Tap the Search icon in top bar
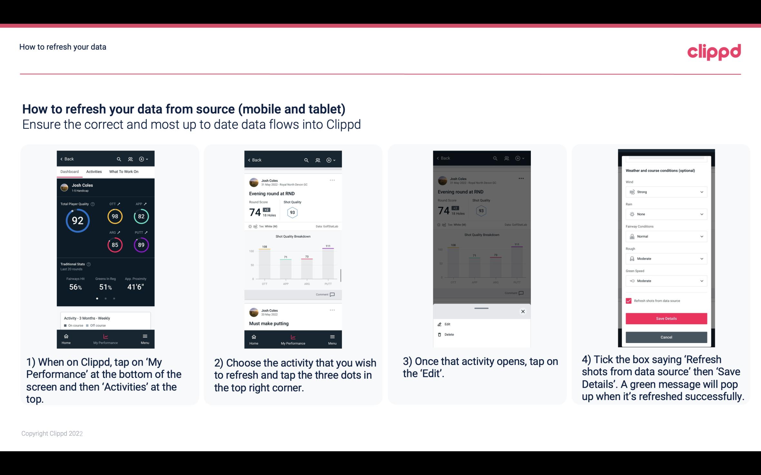This screenshot has height=475, width=761. coord(118,159)
